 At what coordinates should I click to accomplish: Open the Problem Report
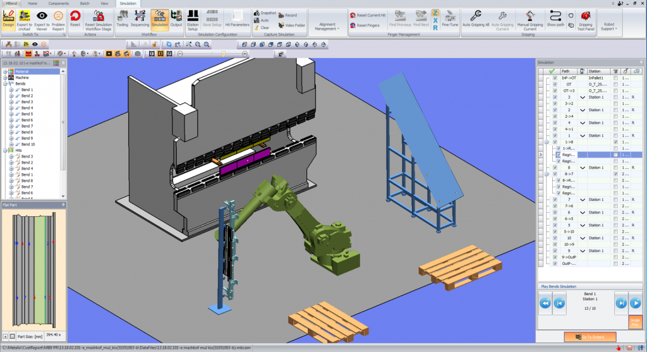pyautogui.click(x=58, y=20)
